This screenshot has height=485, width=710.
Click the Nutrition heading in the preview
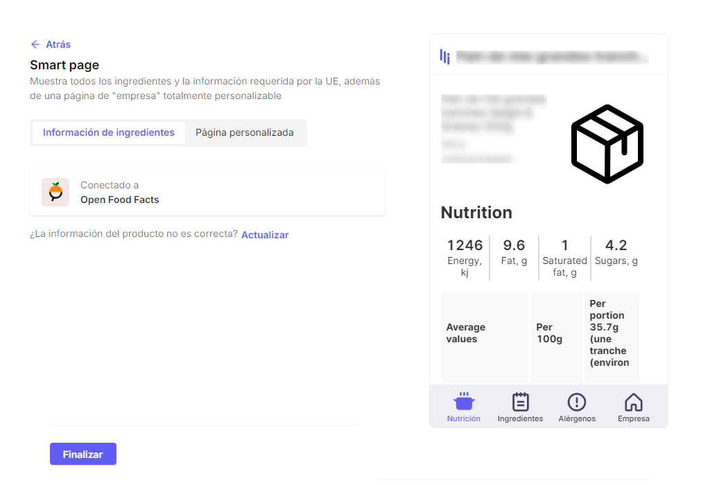coord(476,213)
